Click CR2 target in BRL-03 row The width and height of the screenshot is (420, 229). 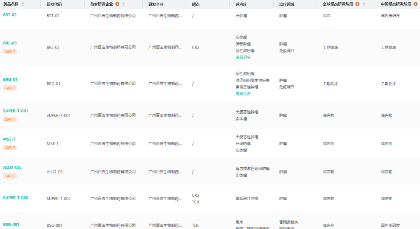pyautogui.click(x=196, y=47)
